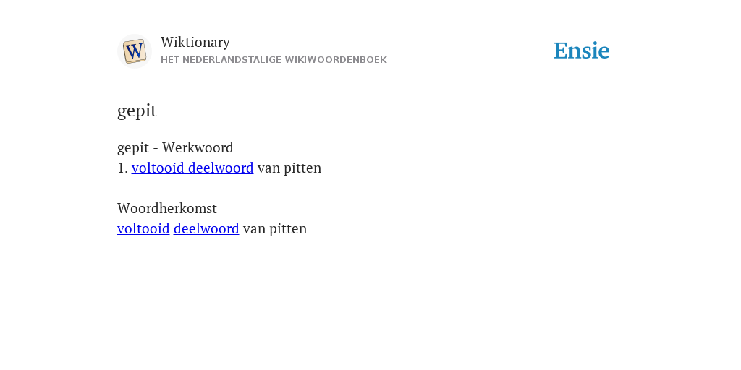Follow the voltooid link under Woordherkomst
Screen dimensions: 741x370
pyautogui.click(x=143, y=228)
